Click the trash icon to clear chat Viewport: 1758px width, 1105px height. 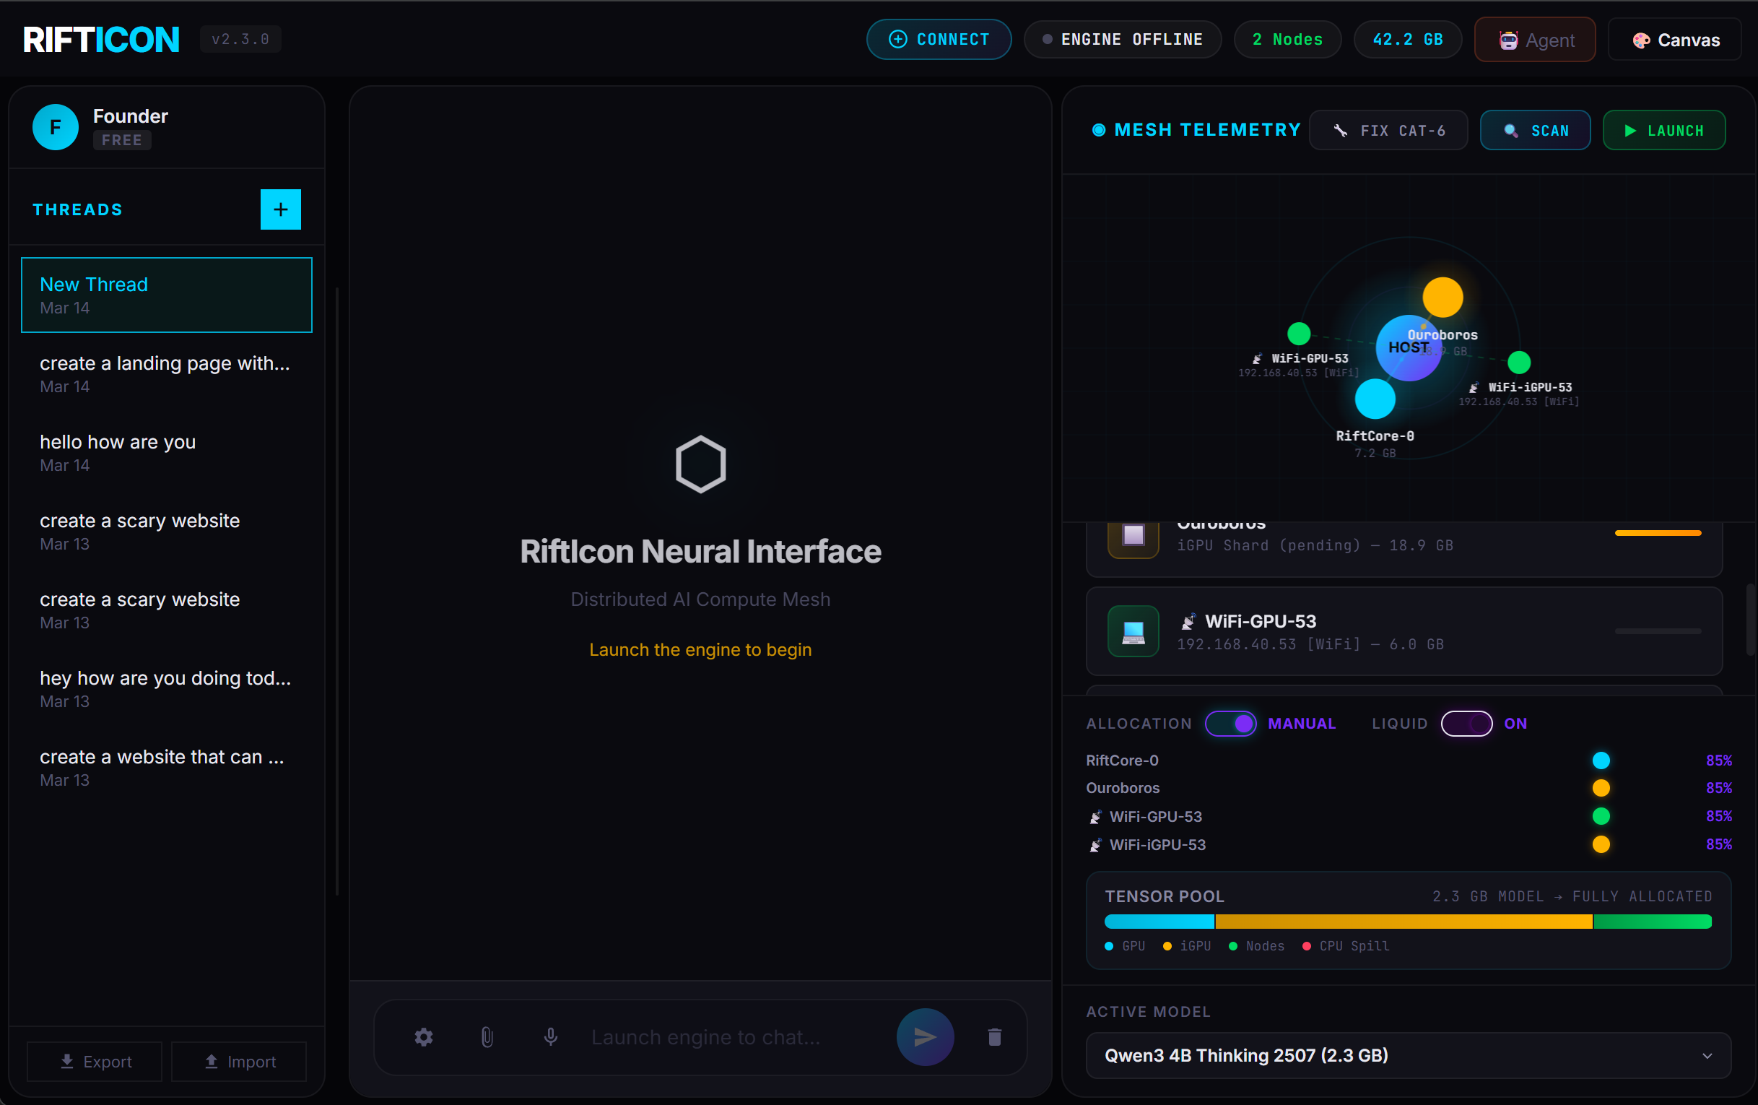coord(994,1037)
